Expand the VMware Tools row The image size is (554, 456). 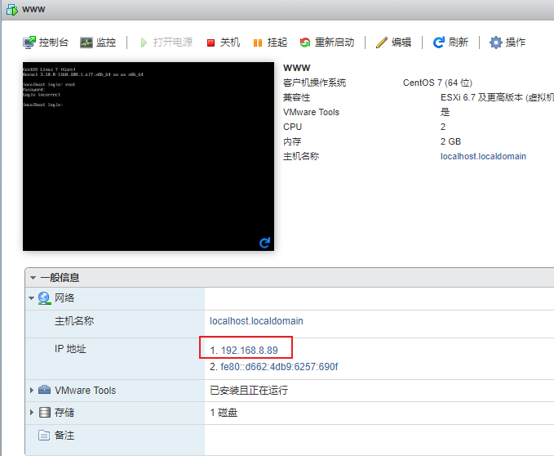pyautogui.click(x=32, y=391)
